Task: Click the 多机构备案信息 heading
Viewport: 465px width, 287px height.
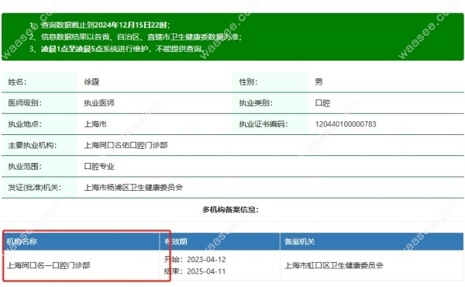Action: click(x=230, y=210)
